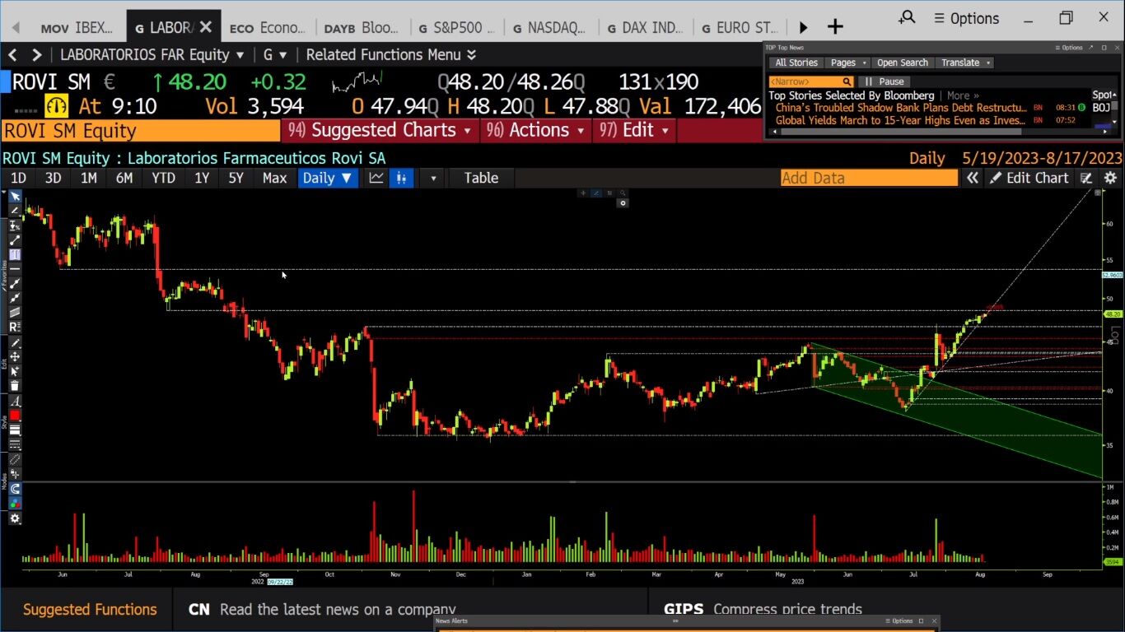Open the multicolor palette tool
This screenshot has width=1125, height=632.
pyautogui.click(x=15, y=503)
